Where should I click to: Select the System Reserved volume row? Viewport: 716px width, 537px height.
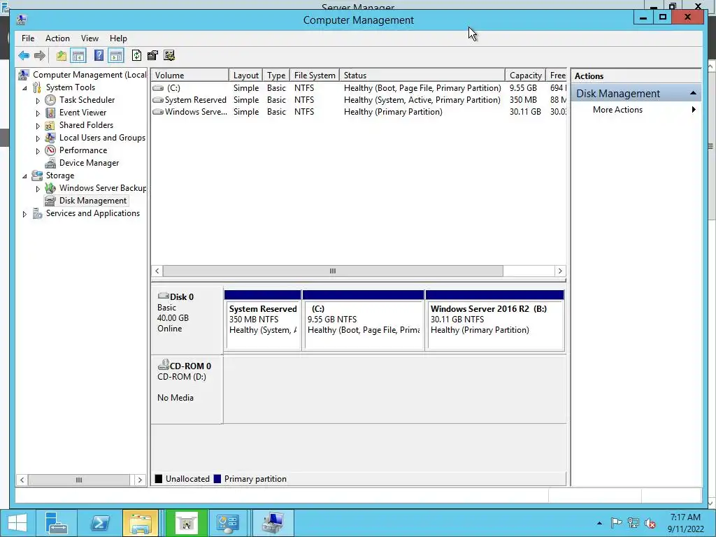[359, 100]
